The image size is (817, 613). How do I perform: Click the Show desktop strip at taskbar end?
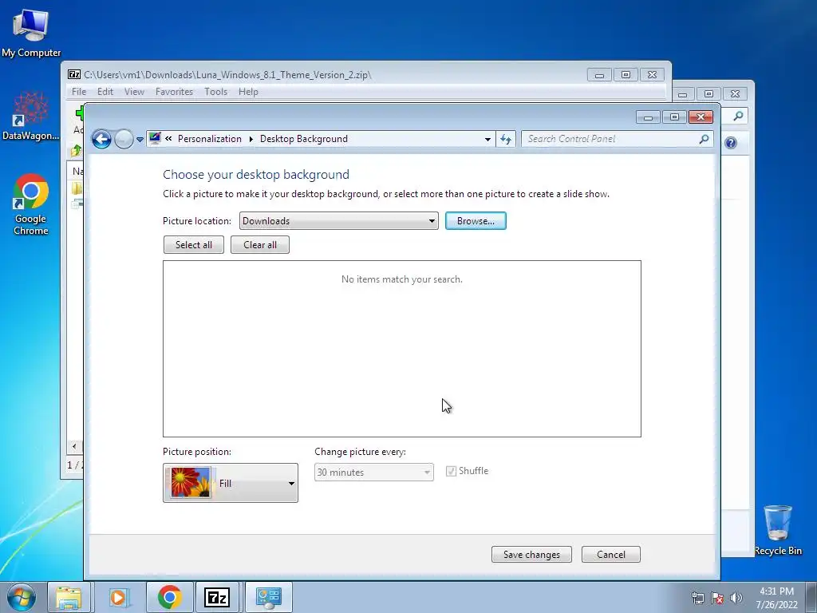click(x=811, y=598)
